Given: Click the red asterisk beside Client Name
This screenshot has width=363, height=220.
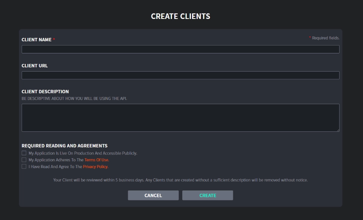Looking at the screenshot, I should (54, 39).
